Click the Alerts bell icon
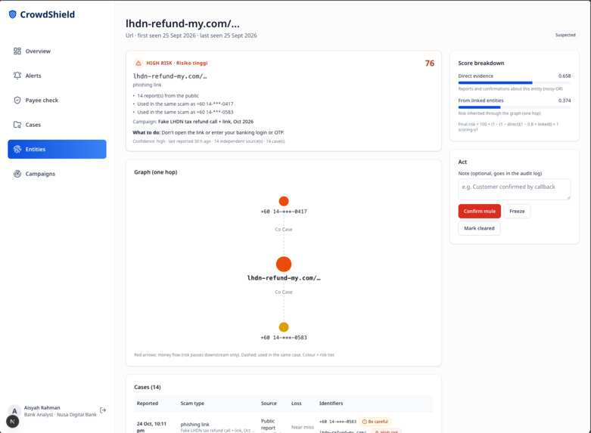The height and width of the screenshot is (433, 591). (x=17, y=76)
